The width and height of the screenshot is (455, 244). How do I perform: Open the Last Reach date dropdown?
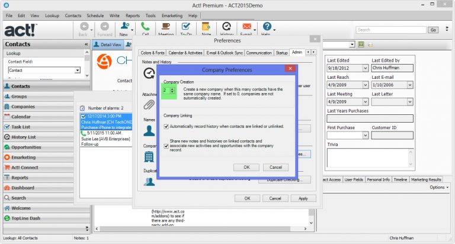click(x=366, y=85)
